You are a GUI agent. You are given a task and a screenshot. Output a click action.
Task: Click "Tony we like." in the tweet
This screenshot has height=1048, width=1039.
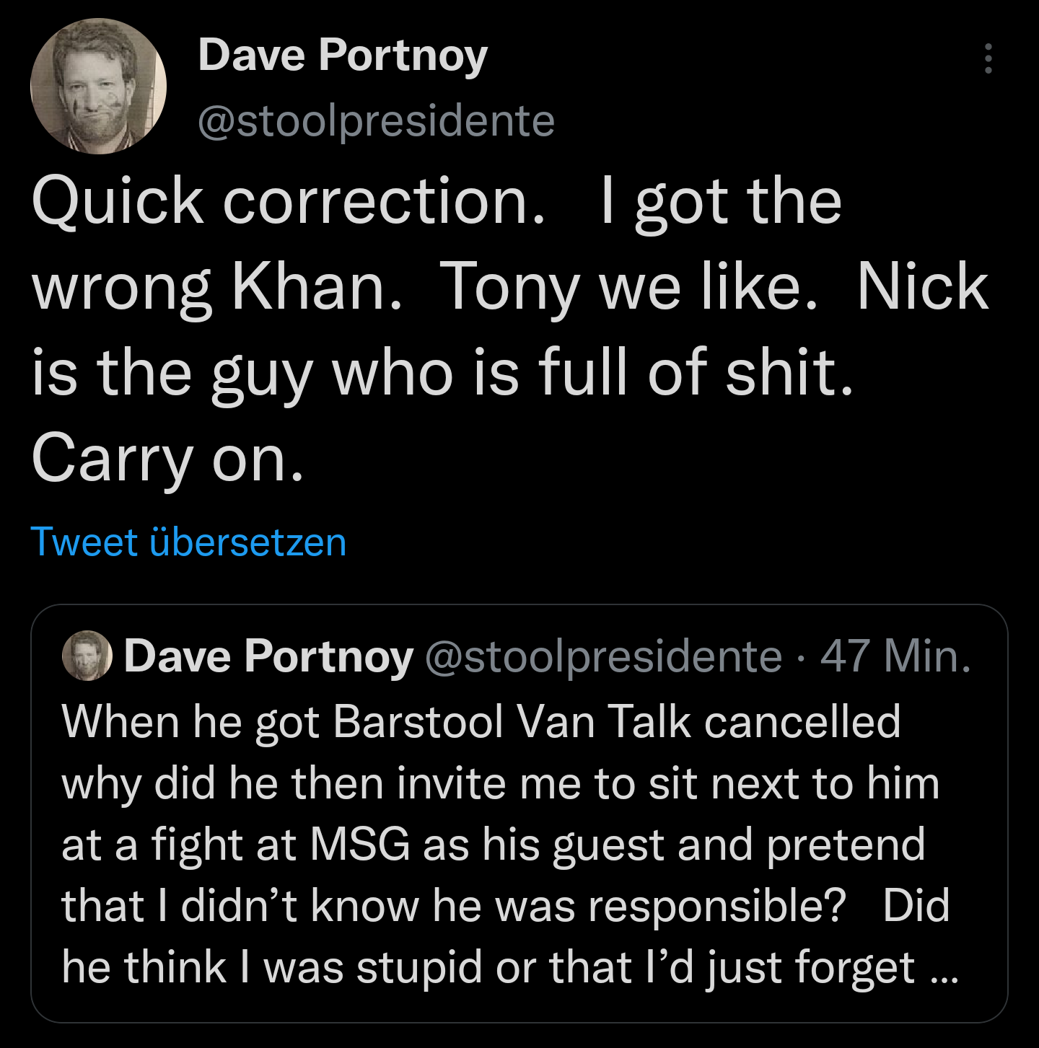click(629, 287)
